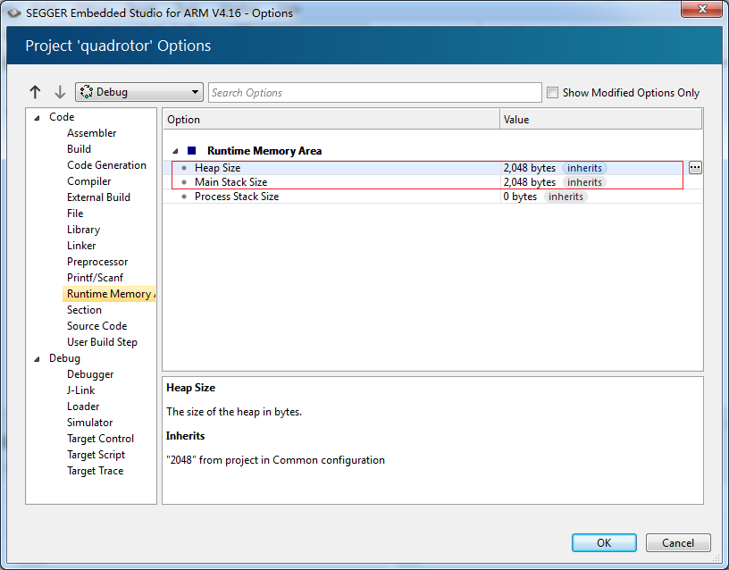Click the Process Stack Size option row
Image resolution: width=729 pixels, height=570 pixels.
pos(432,197)
